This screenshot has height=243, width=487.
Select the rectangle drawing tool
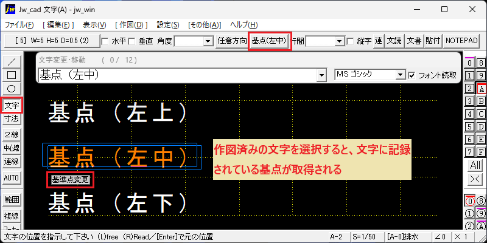tap(12, 75)
